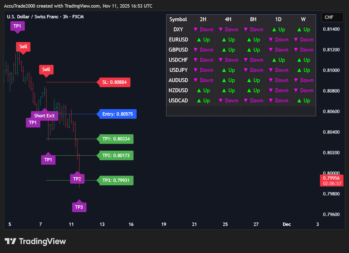Click the red SL: 0.80884 price label
The height and width of the screenshot is (253, 349).
coord(114,82)
